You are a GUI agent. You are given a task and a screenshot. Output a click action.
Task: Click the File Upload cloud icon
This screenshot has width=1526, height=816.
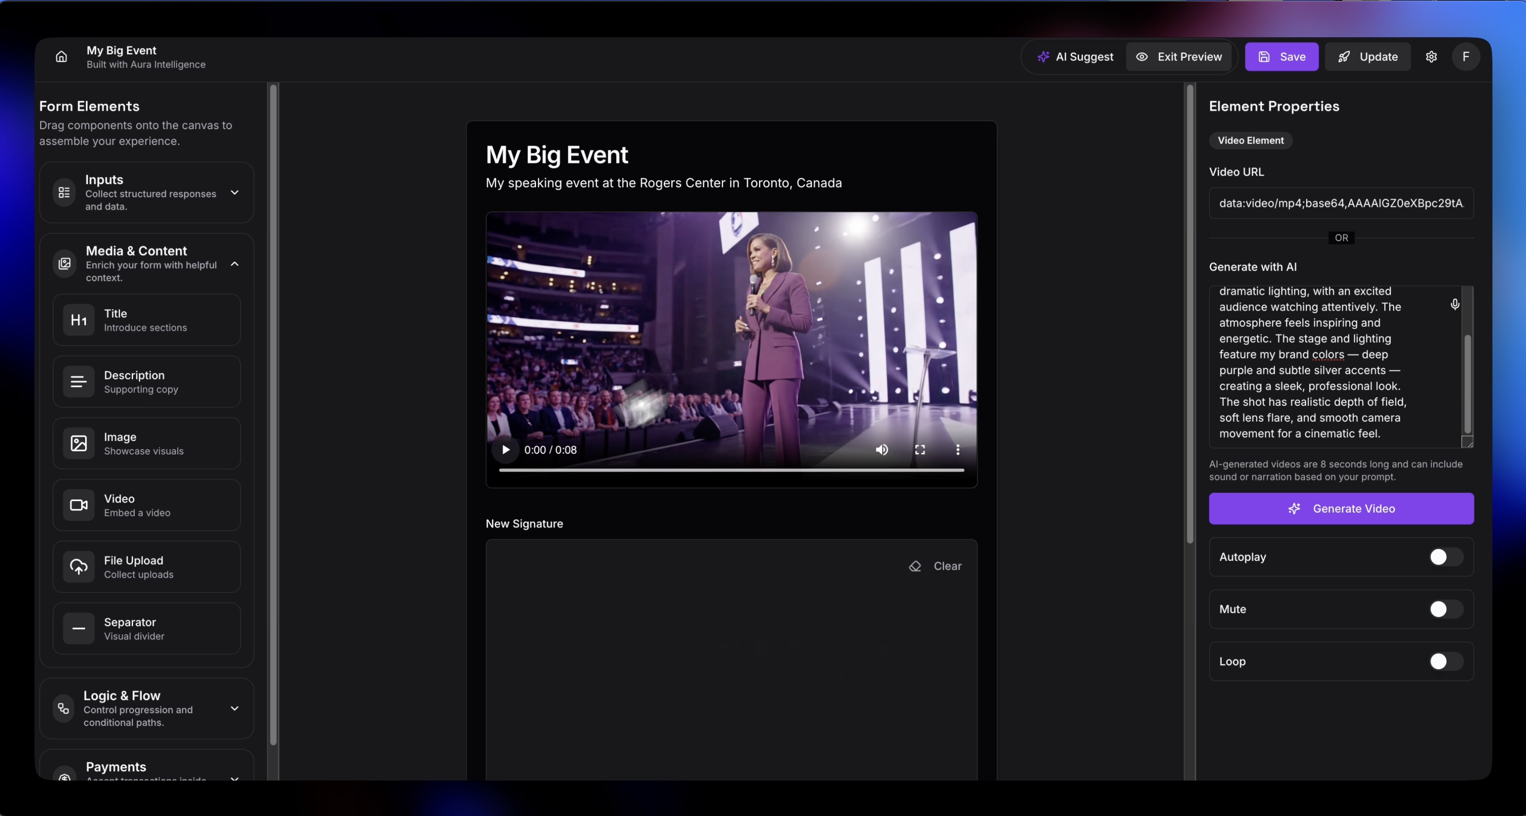(x=79, y=566)
